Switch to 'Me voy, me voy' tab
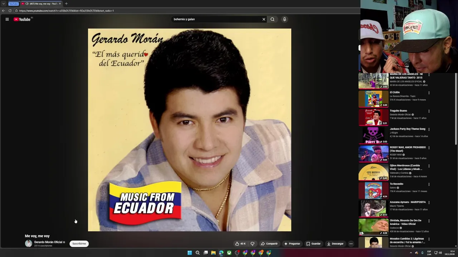 41,4
